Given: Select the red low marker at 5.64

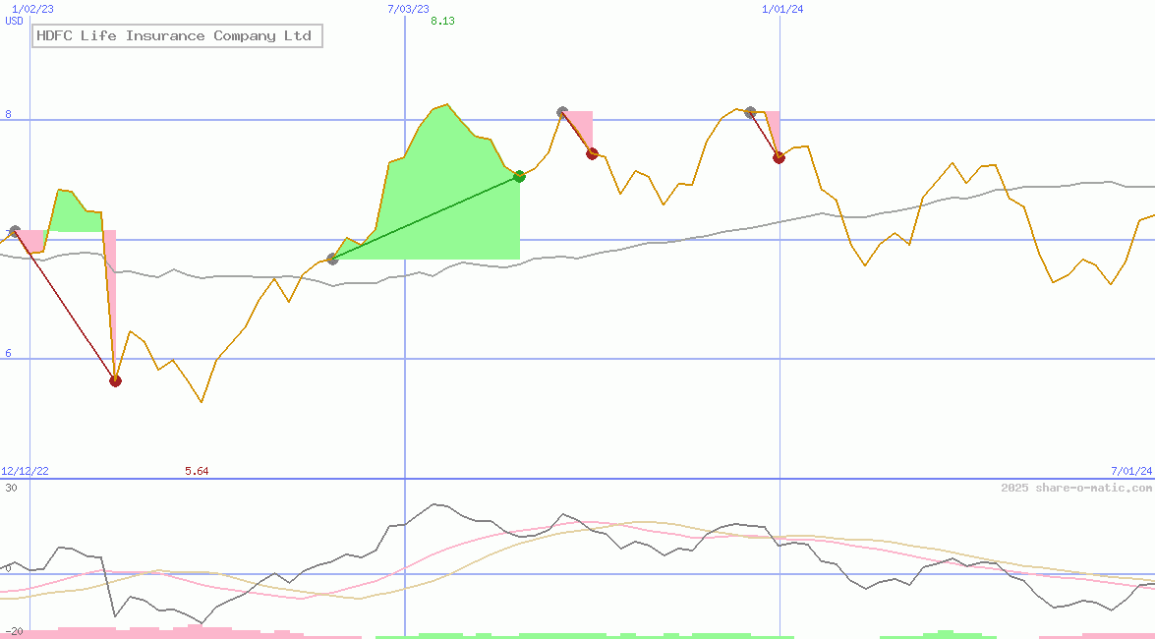Looking at the screenshot, I should [x=115, y=379].
